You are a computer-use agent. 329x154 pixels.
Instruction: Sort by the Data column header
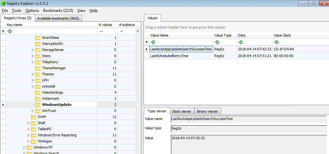255,36
